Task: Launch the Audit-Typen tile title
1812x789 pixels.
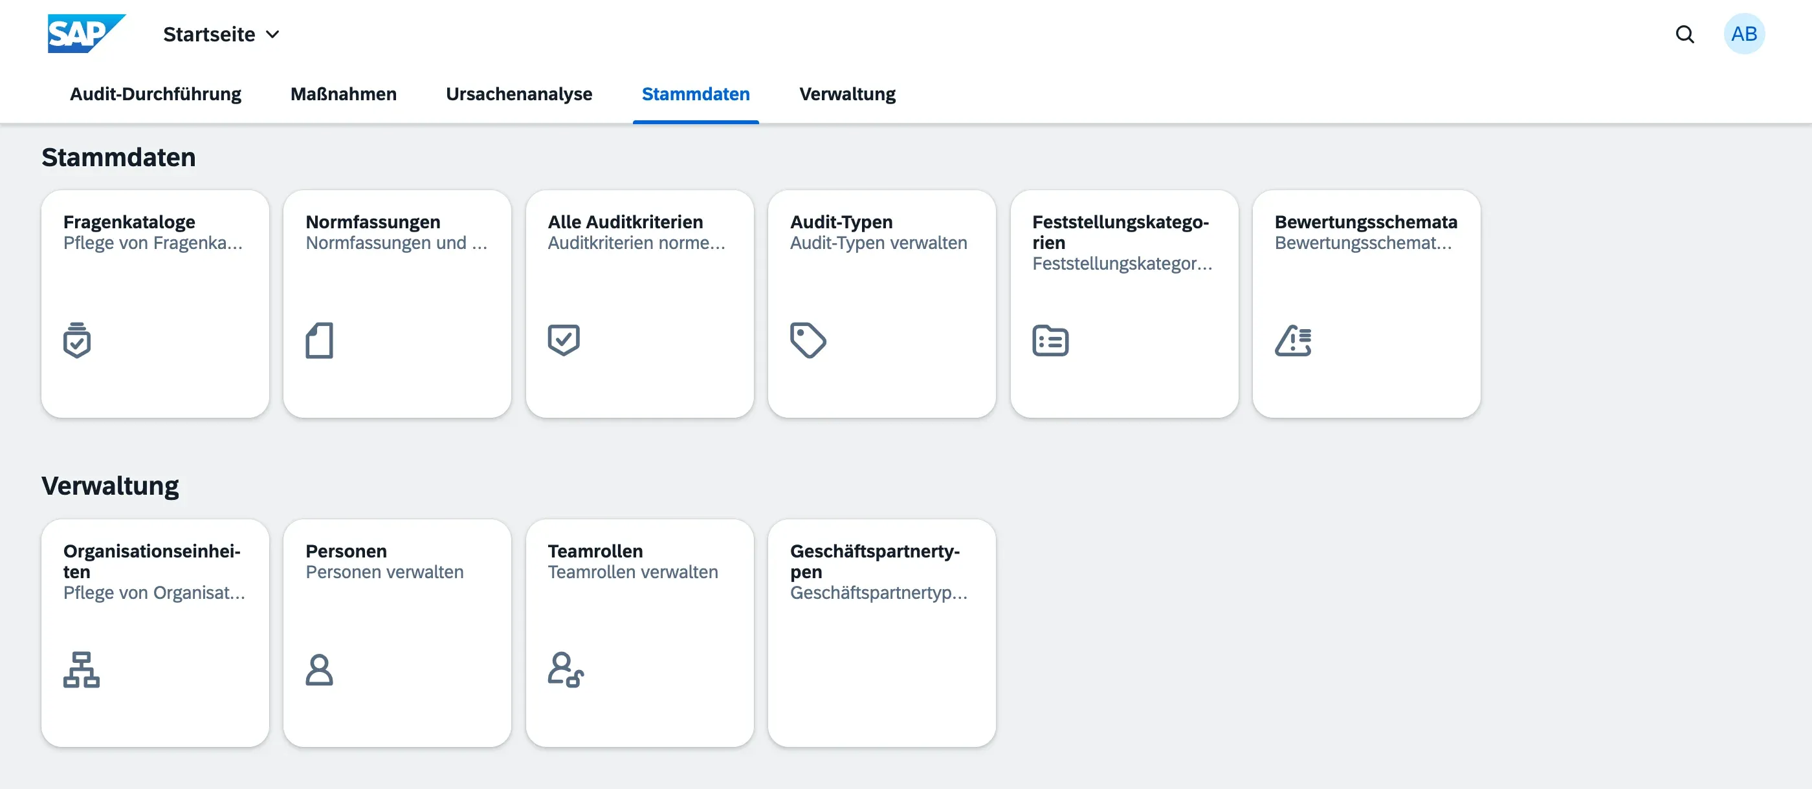Action: pyautogui.click(x=841, y=222)
